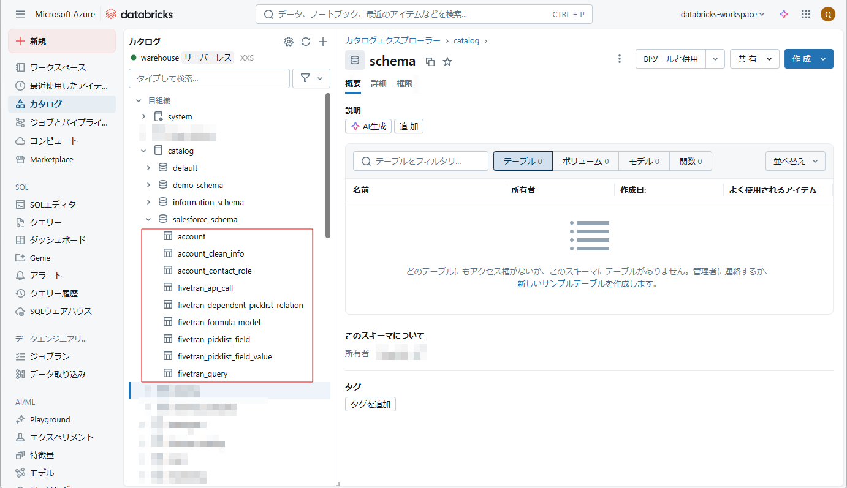This screenshot has height=488, width=847.
Task: Open Playground in the sidebar
Action: (x=62, y=419)
